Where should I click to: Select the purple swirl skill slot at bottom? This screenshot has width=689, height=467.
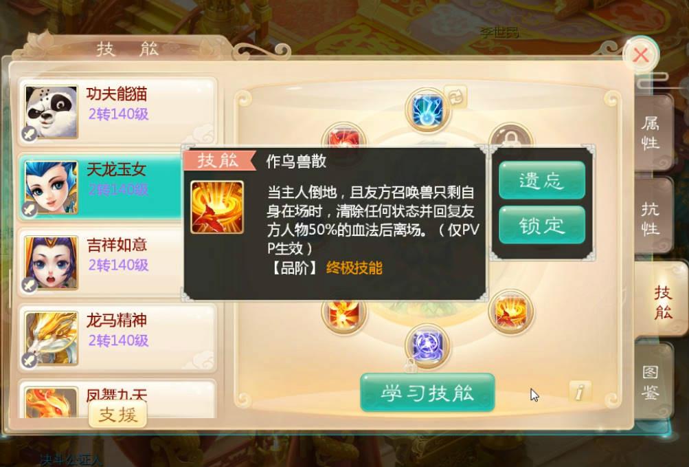tap(427, 346)
